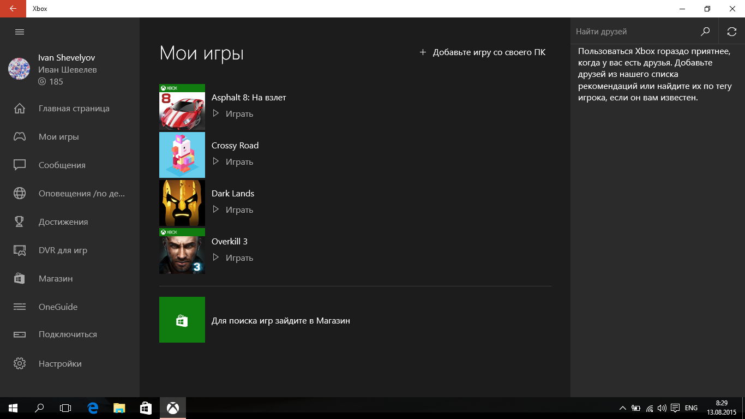
Task: Click the Главная страница home icon
Action: coord(20,109)
